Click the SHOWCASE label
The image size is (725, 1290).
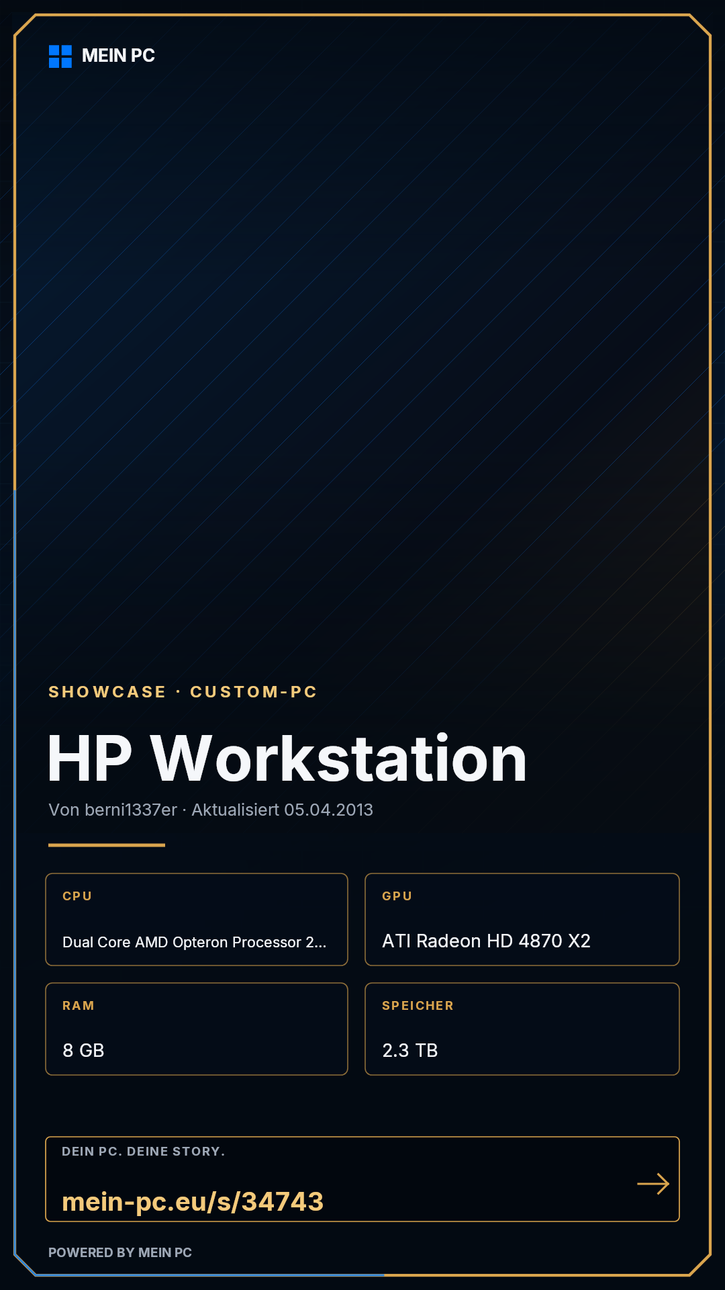107,692
